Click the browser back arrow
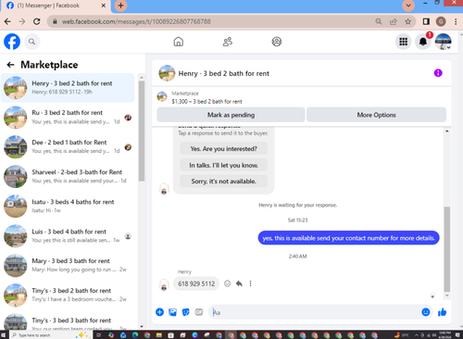The image size is (463, 339). (7, 21)
